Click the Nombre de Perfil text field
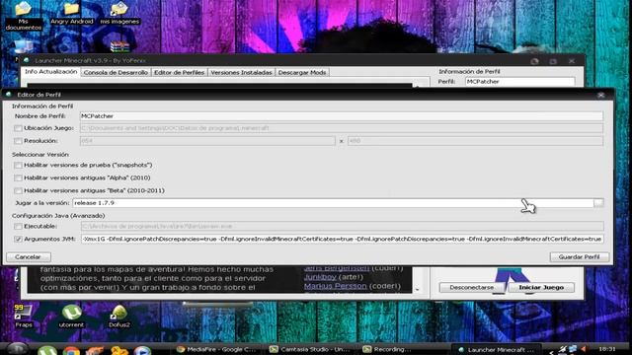The height and width of the screenshot is (355, 632). (x=342, y=116)
